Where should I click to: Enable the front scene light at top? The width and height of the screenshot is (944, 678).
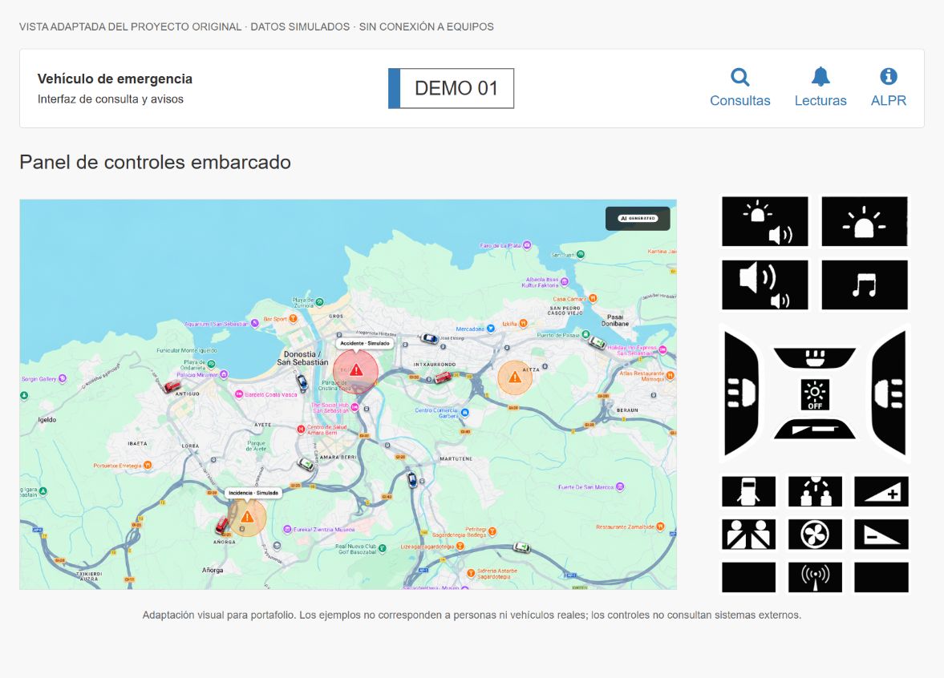[815, 358]
